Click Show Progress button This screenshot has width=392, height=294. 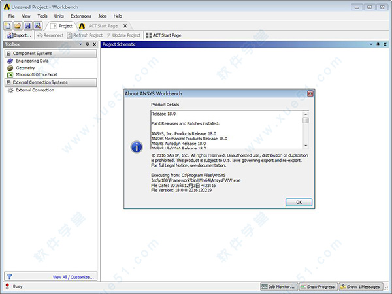318,287
